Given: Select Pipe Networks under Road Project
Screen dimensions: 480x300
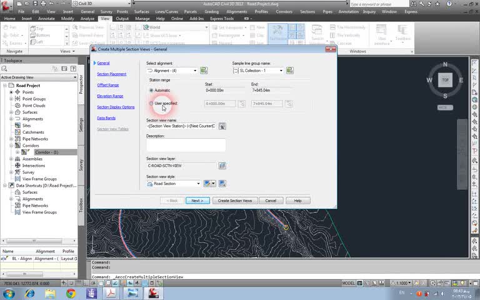Looking at the screenshot, I should point(35,139).
